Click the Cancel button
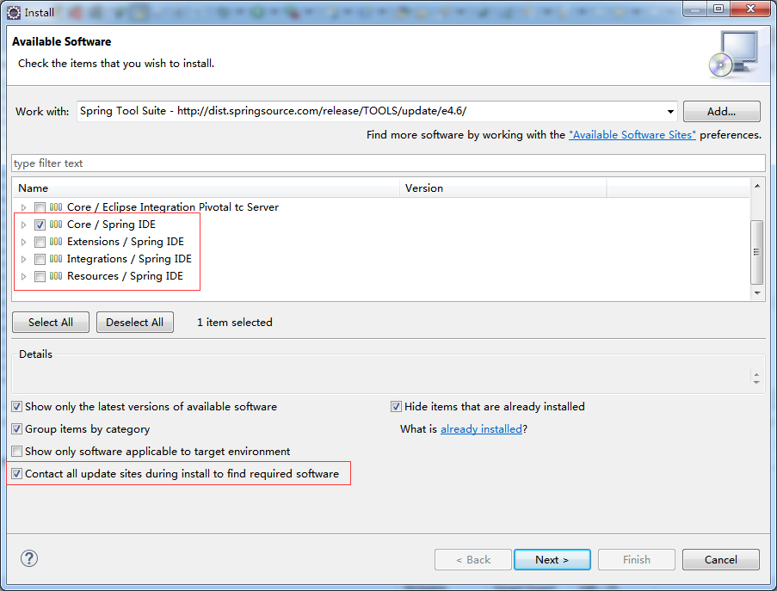Image resolution: width=777 pixels, height=591 pixels. [x=721, y=559]
